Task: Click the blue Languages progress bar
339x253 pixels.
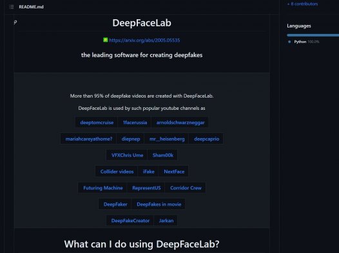Action: (313, 35)
